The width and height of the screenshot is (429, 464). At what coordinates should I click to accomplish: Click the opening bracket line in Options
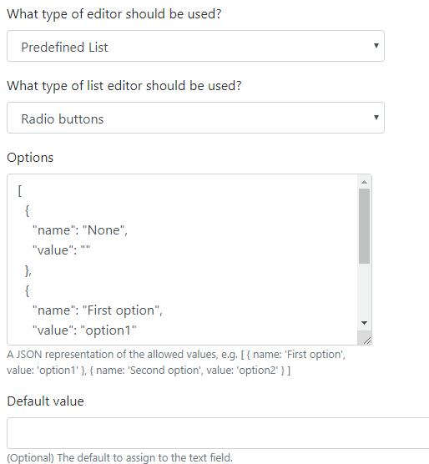(20, 190)
